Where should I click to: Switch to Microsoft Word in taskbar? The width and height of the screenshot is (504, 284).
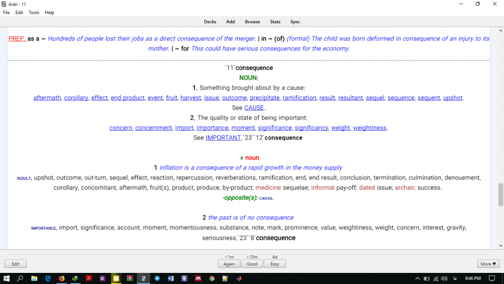[x=170, y=278]
